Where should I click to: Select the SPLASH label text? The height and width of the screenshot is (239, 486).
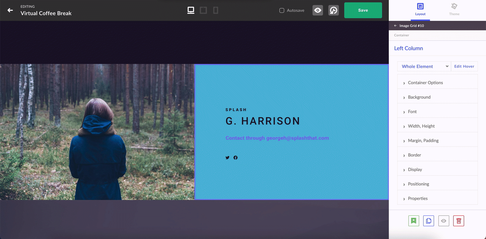pos(236,110)
